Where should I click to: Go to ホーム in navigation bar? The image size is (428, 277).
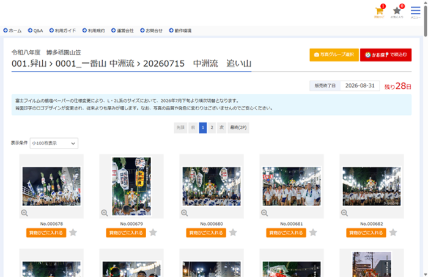point(12,31)
